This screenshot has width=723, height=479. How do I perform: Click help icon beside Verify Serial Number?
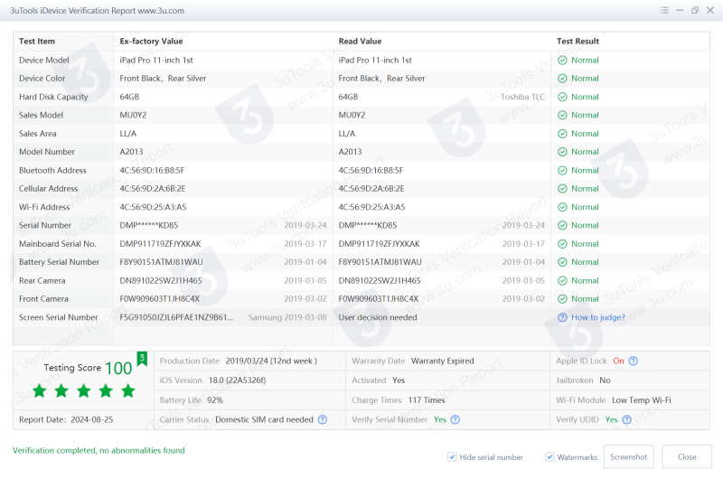point(455,419)
